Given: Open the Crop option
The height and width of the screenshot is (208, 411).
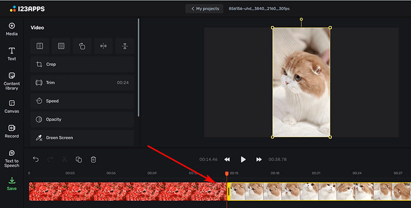Looking at the screenshot, I should point(82,64).
